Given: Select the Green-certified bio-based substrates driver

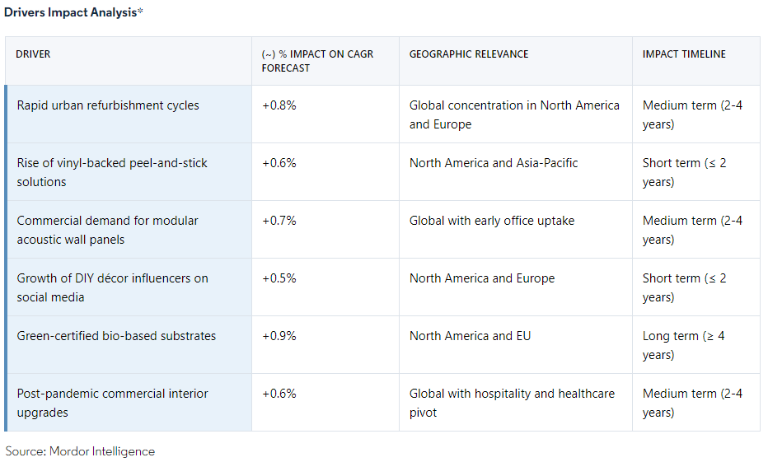Looking at the screenshot, I should pyautogui.click(x=116, y=336).
